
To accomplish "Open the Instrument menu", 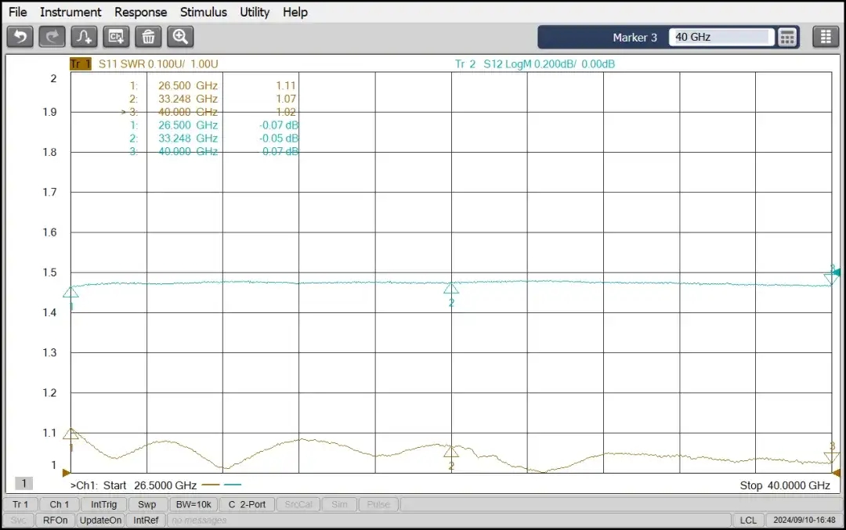I will (x=70, y=12).
